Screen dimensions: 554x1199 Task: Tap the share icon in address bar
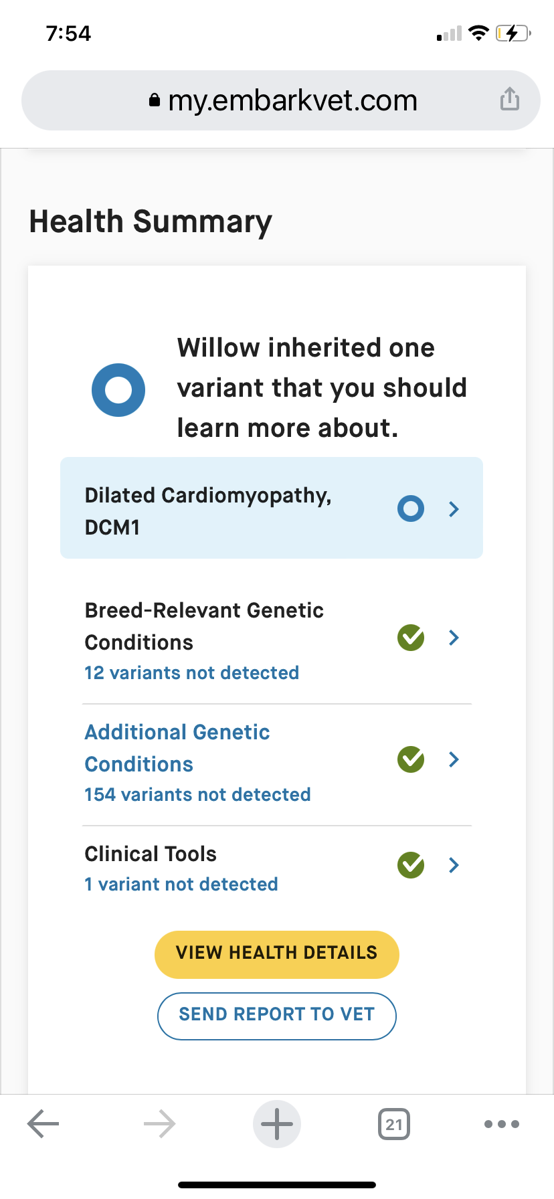[x=510, y=99]
